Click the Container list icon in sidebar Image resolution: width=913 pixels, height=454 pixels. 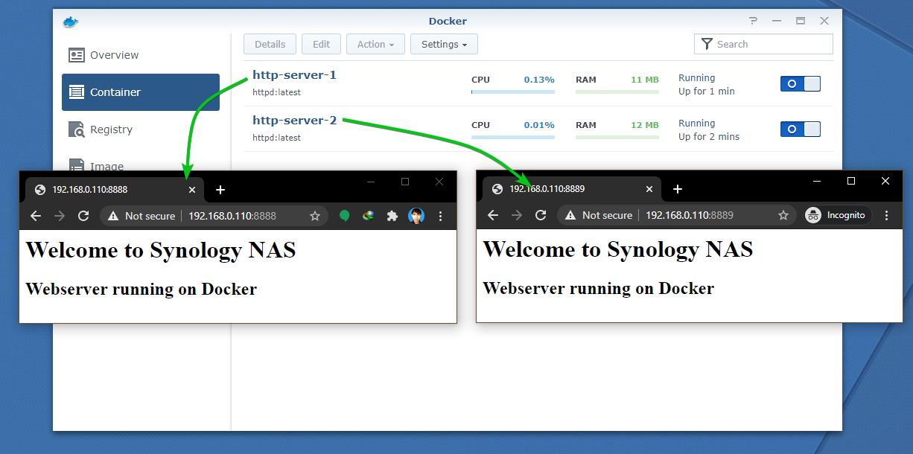(x=77, y=92)
